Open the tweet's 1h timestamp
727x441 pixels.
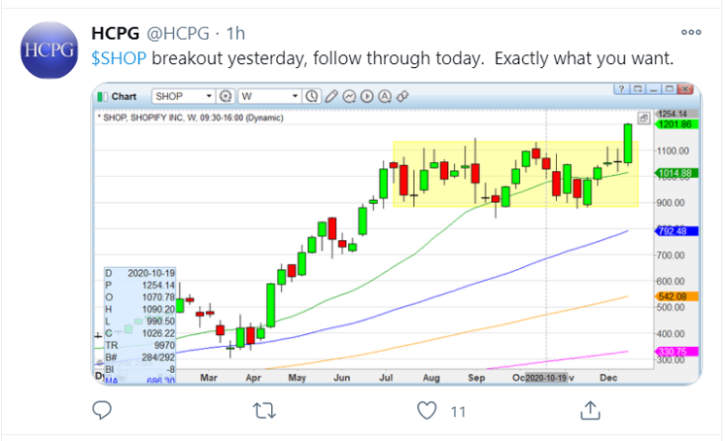(x=235, y=33)
